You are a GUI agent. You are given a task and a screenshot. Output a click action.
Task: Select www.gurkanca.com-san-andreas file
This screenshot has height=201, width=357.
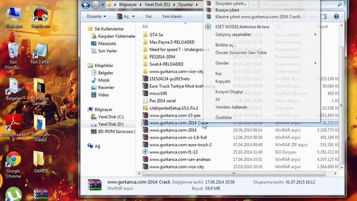180,159
